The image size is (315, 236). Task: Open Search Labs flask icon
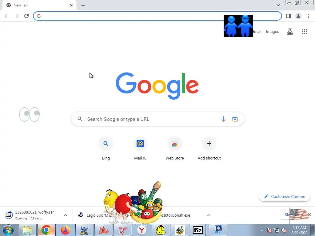pyautogui.click(x=290, y=32)
